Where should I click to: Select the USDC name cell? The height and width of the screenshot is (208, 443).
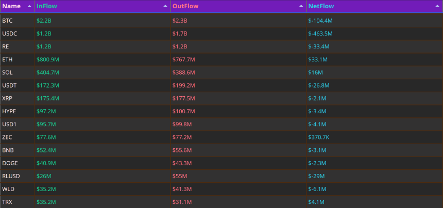pos(18,33)
